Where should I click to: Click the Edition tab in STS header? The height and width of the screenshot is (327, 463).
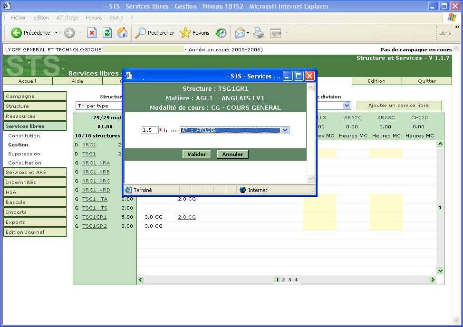coord(376,81)
